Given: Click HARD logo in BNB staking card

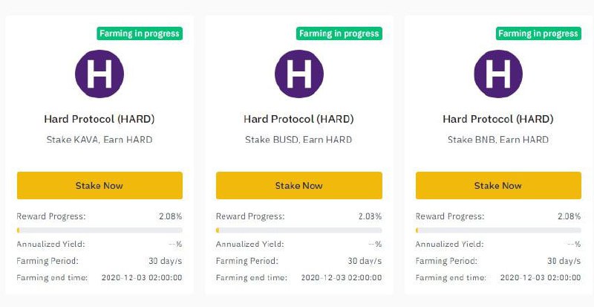Looking at the screenshot, I should tap(498, 74).
